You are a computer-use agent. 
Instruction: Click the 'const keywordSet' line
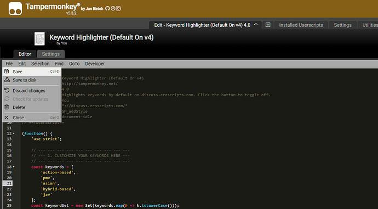pyautogui.click(x=105, y=205)
